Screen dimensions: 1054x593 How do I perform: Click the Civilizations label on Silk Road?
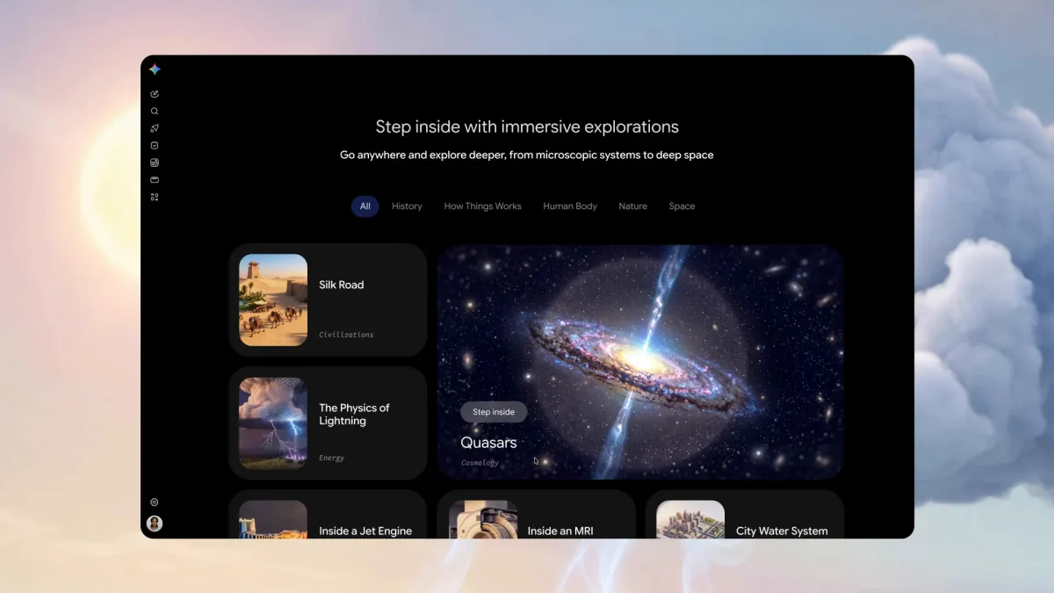346,335
